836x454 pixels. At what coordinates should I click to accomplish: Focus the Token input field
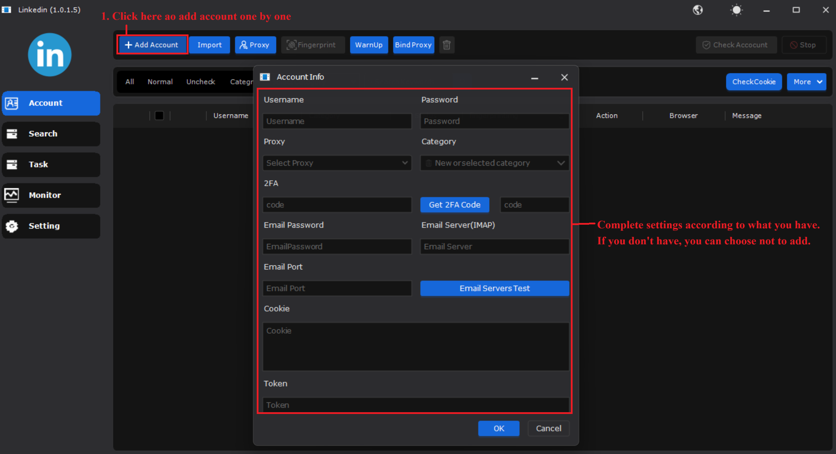click(x=416, y=405)
